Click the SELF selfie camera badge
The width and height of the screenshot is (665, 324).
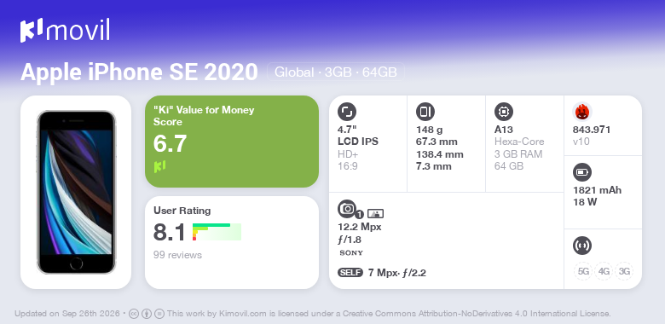click(350, 273)
